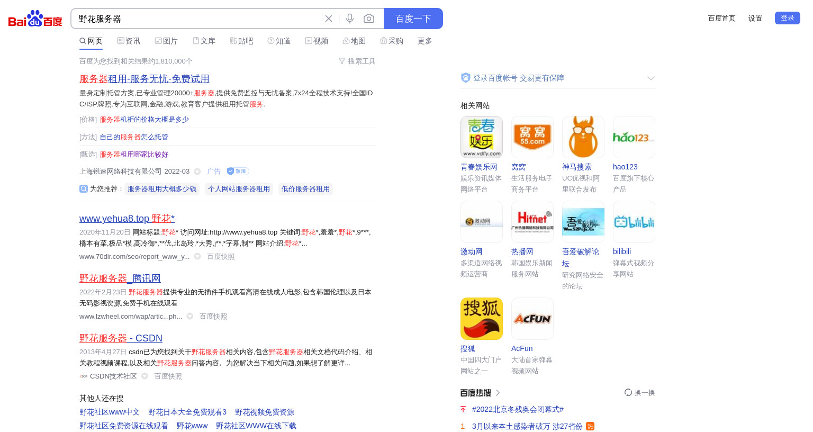This screenshot has height=432, width=813.
Task: Open dropdown arrow beside www.70dir.com result
Action: point(197,256)
